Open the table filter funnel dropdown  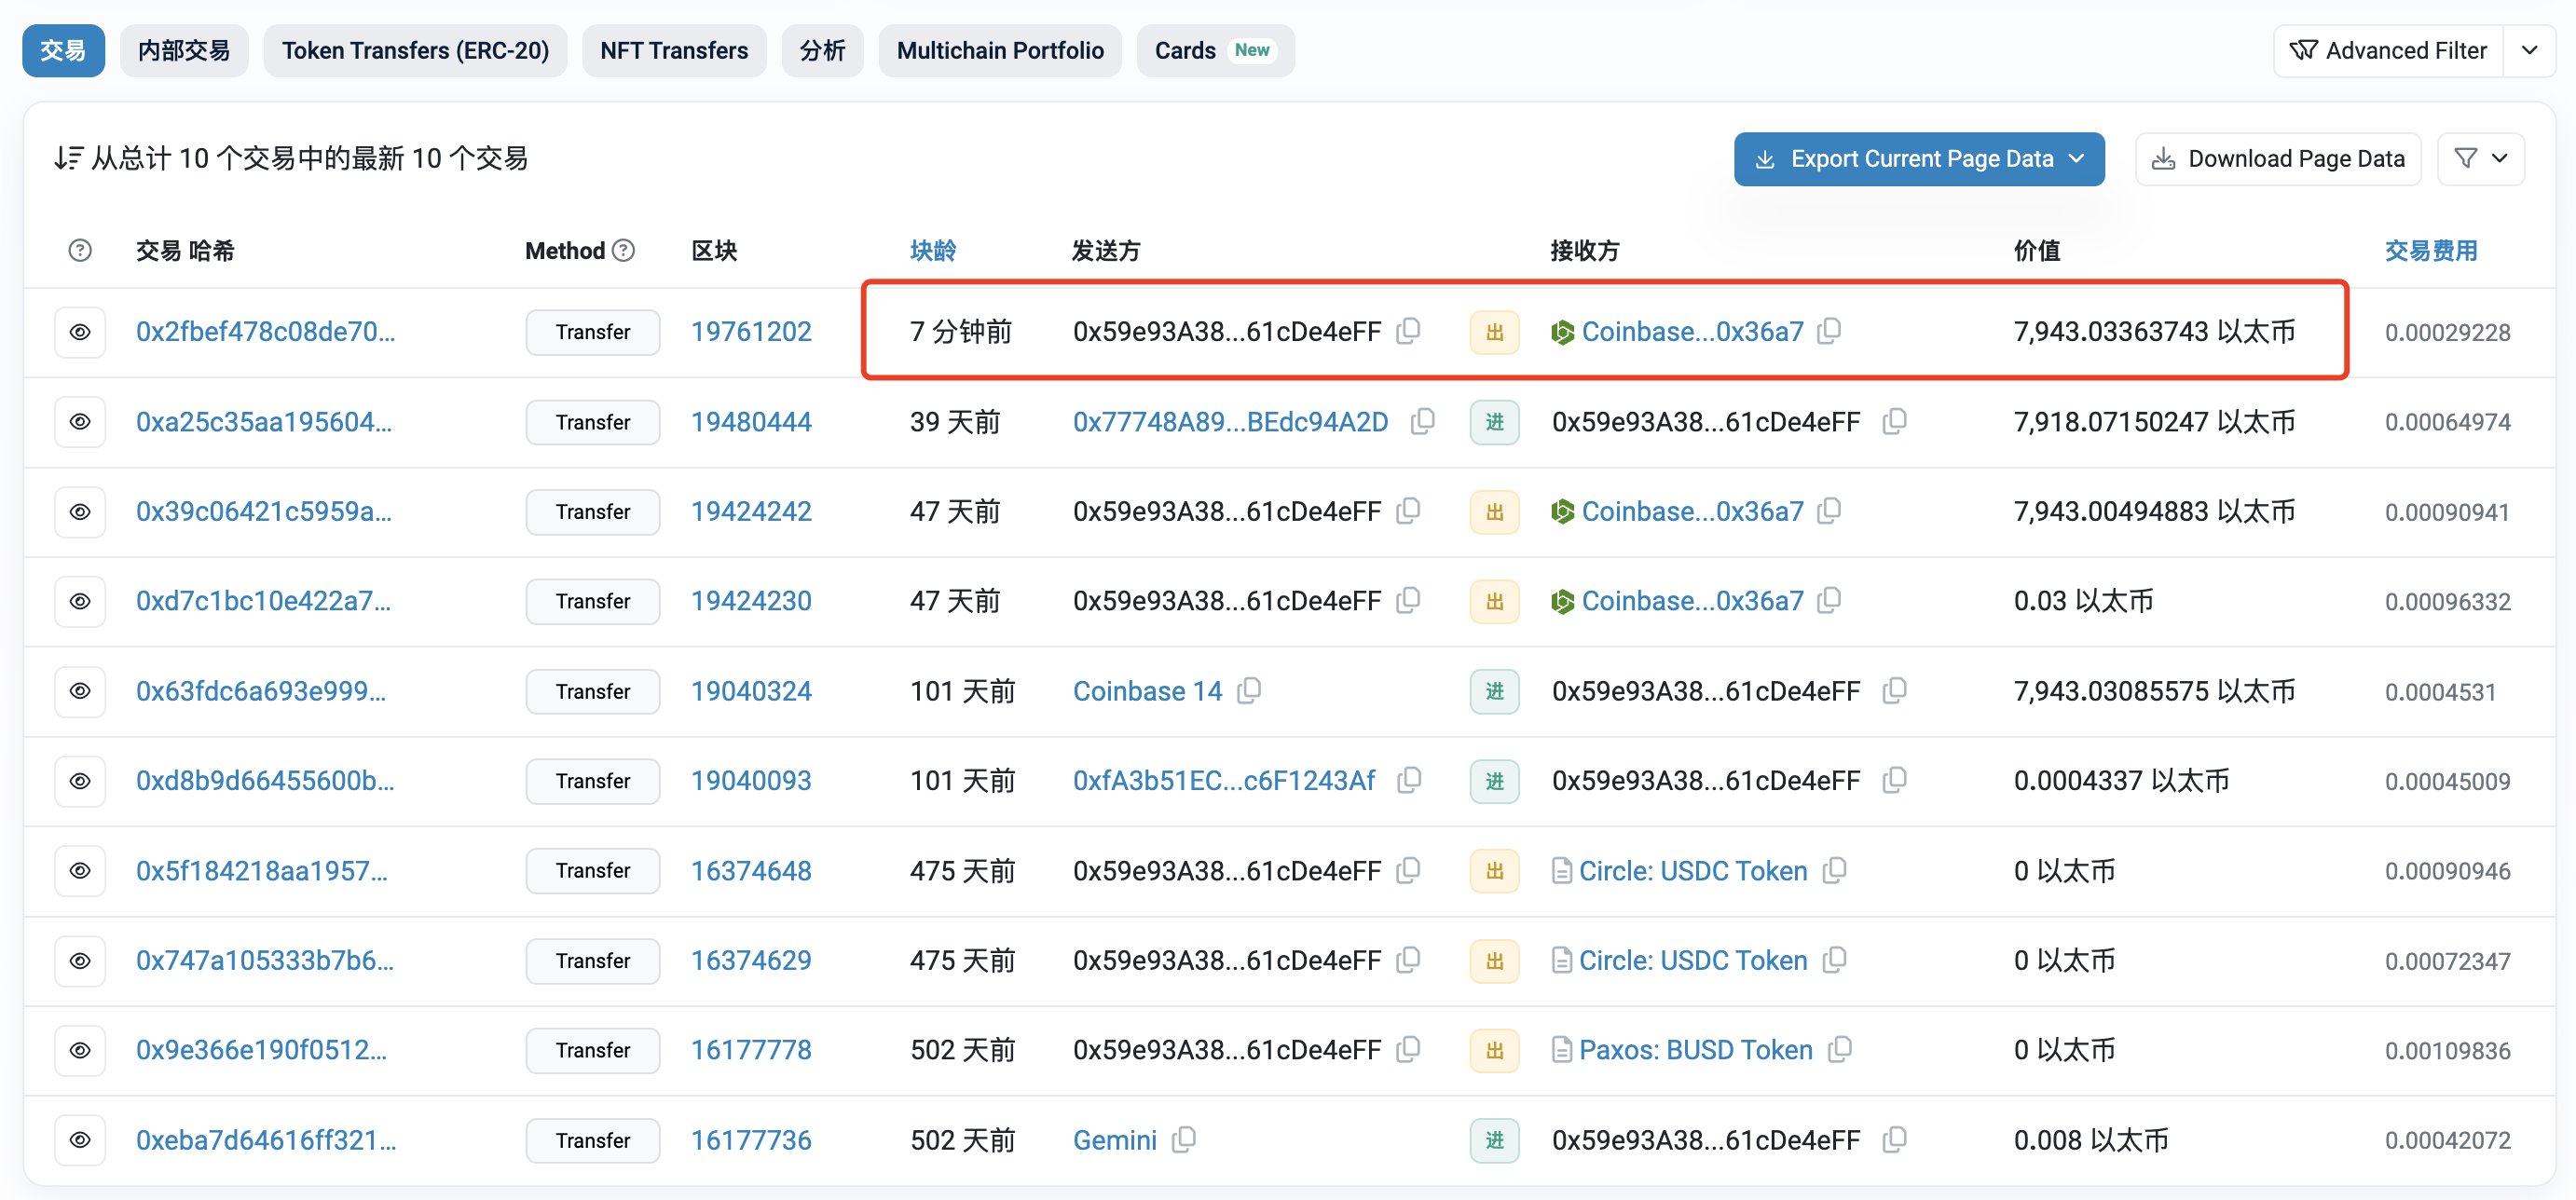(x=2481, y=159)
